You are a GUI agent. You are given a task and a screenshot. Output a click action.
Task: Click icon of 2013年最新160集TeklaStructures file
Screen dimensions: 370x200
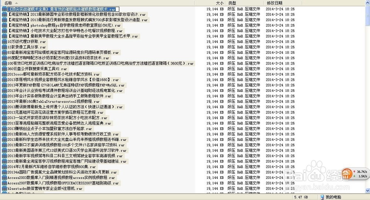click(4, 101)
